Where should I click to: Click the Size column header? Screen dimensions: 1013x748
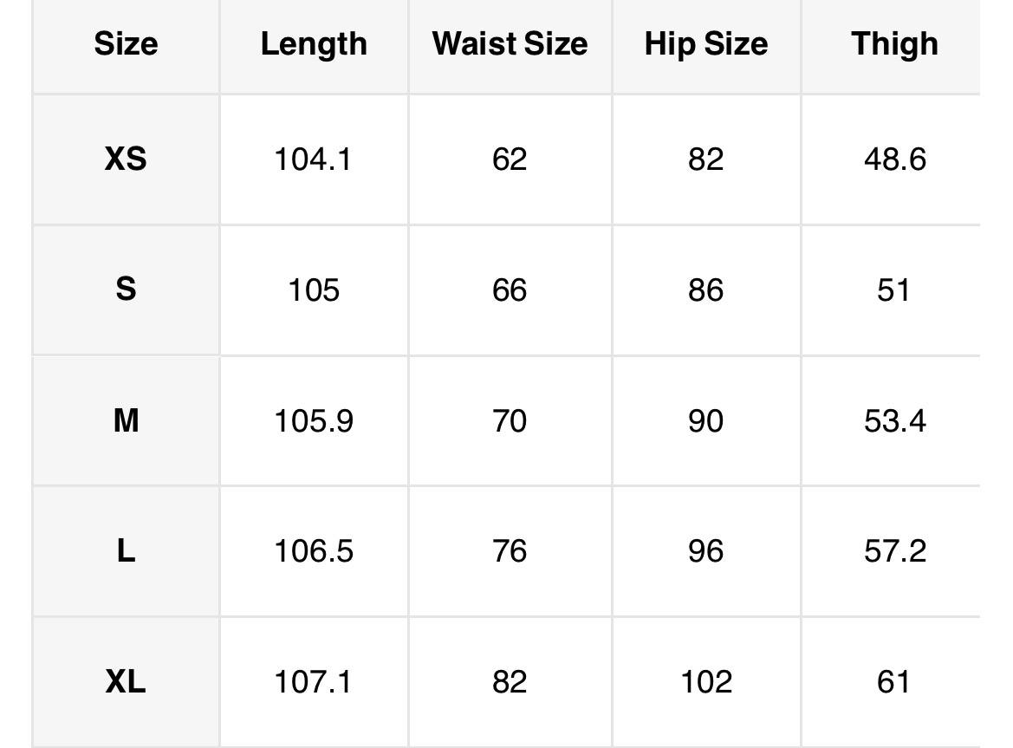[126, 44]
